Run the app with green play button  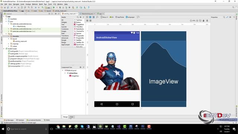[54, 7]
